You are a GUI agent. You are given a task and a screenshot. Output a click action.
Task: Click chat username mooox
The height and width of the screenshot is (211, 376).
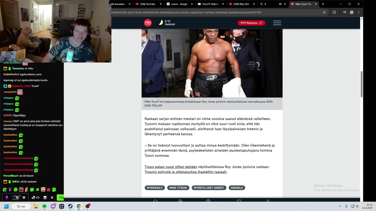click(8, 121)
